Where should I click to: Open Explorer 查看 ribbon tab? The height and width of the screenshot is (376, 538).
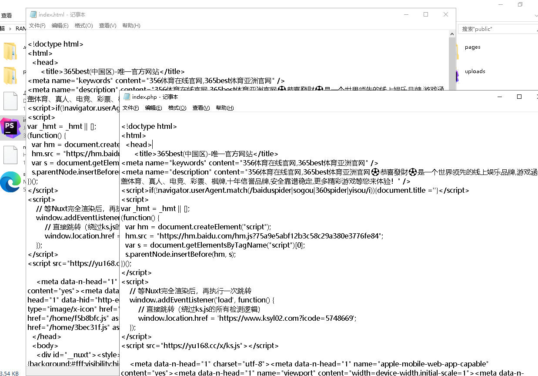(x=7, y=15)
